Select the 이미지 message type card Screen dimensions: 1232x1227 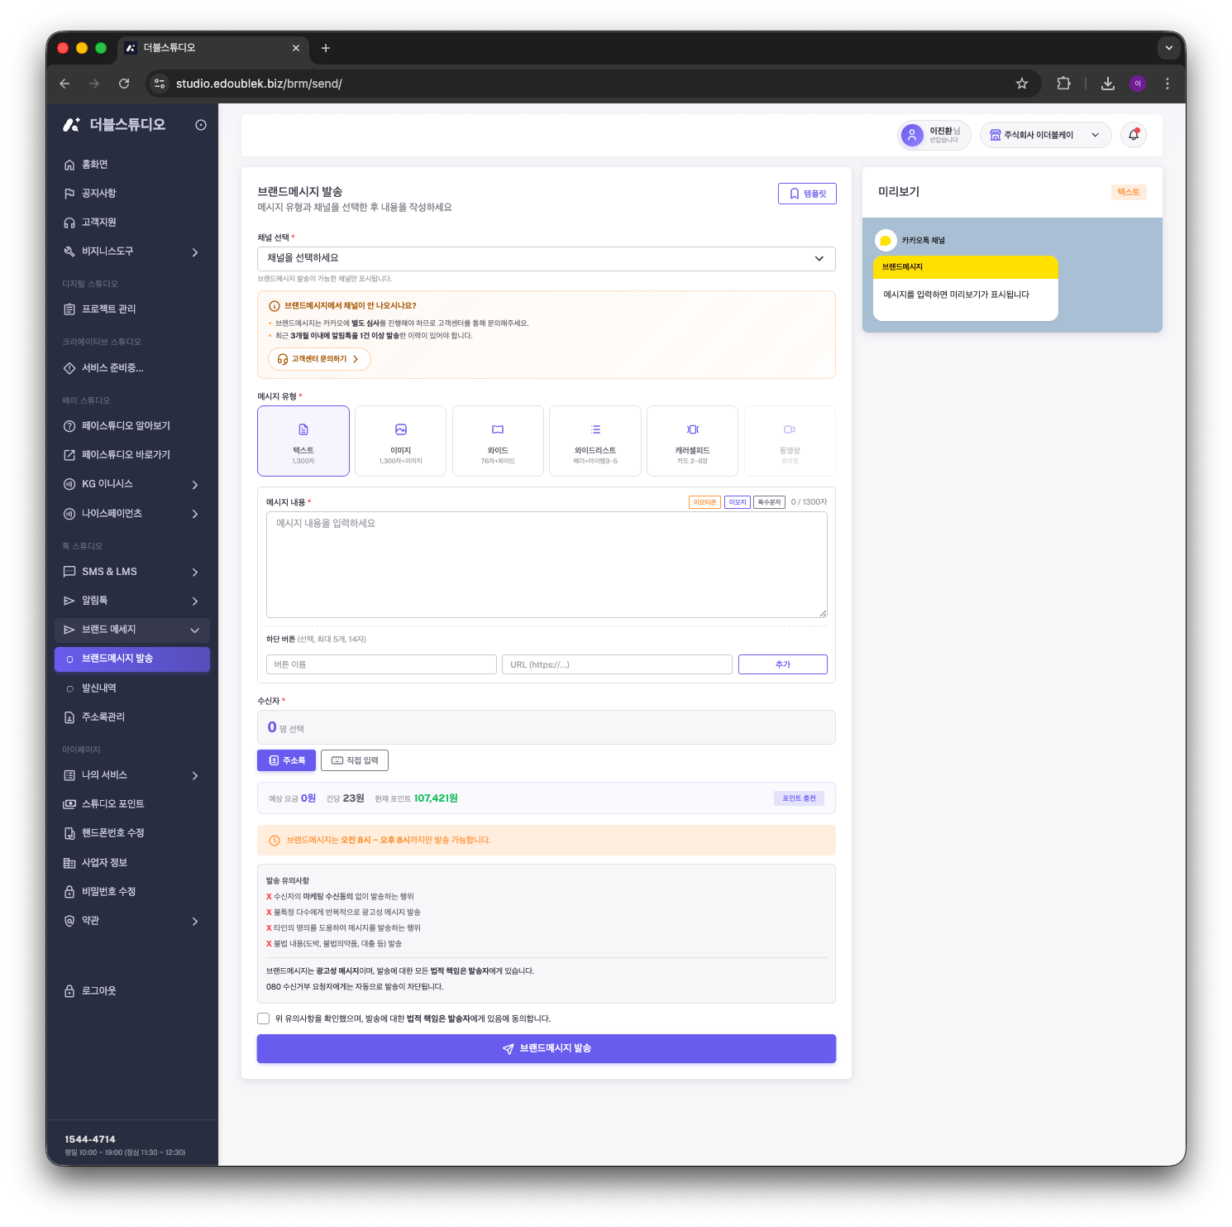point(401,441)
